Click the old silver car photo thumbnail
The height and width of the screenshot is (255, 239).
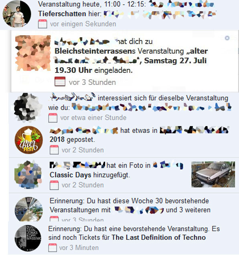[213, 175]
